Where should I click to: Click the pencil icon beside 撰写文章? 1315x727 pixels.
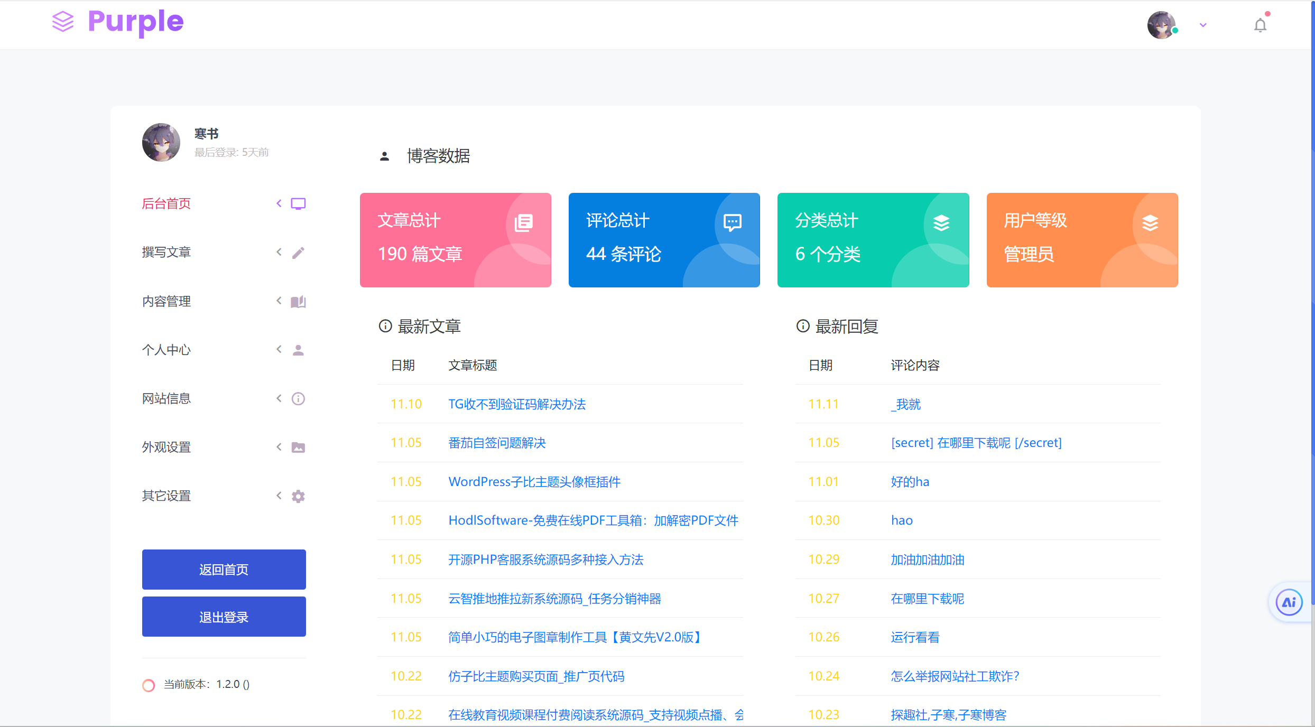coord(299,252)
